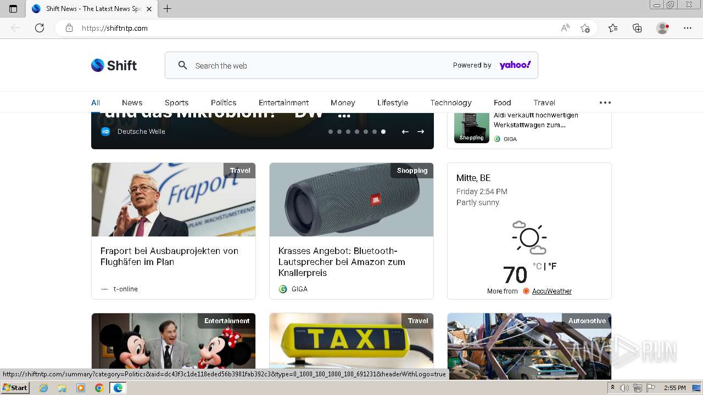703x395 pixels.
Task: Open the Automotive scrapyard card
Action: click(529, 346)
